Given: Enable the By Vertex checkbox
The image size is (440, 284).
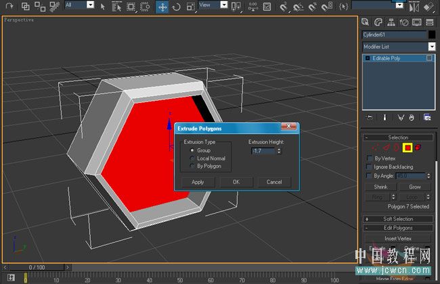Looking at the screenshot, I should click(x=370, y=158).
